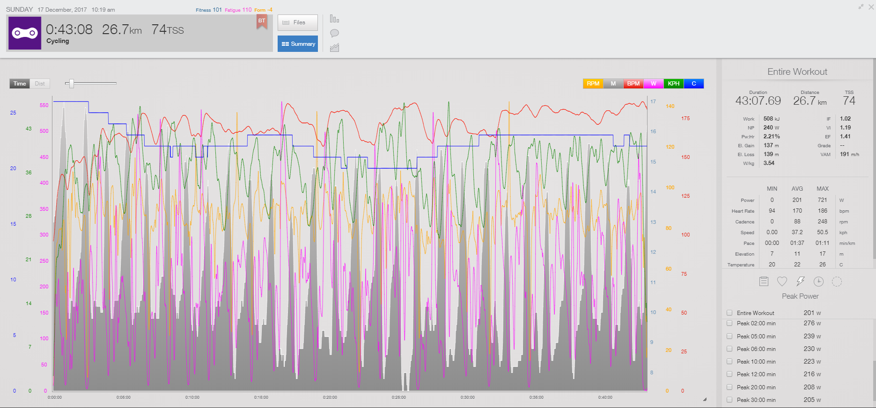Toggle the orange RPM cadence series

pos(593,84)
